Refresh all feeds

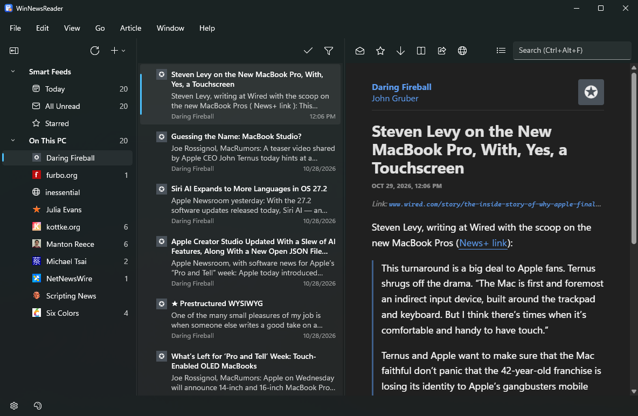click(95, 51)
